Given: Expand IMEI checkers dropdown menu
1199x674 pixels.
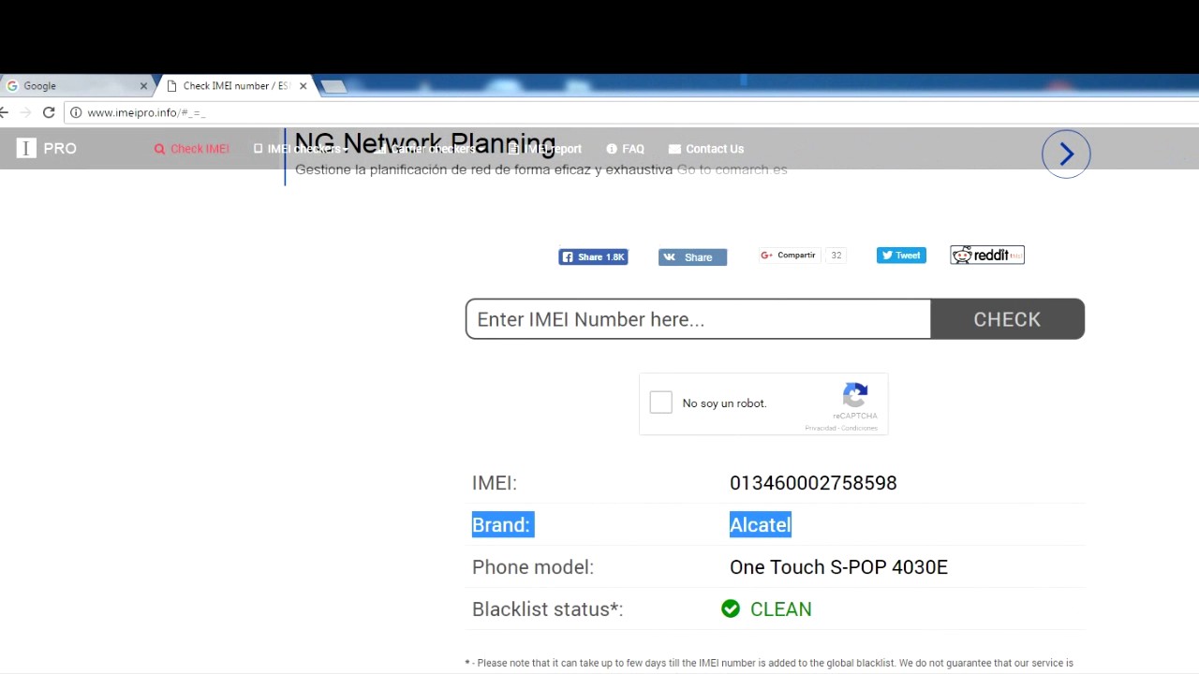Looking at the screenshot, I should tap(301, 149).
